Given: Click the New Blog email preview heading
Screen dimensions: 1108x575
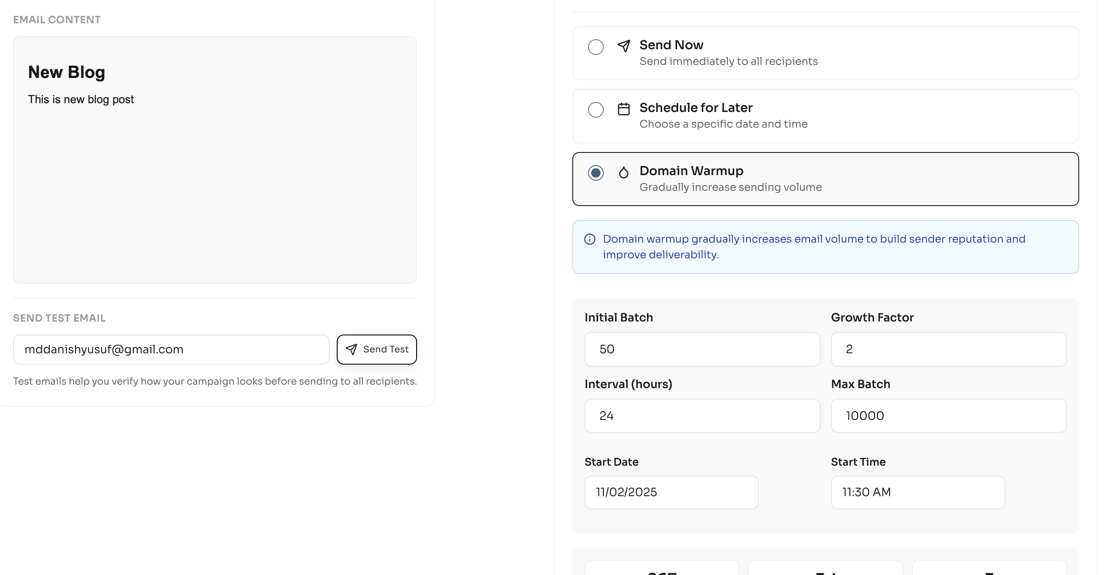Looking at the screenshot, I should [67, 72].
